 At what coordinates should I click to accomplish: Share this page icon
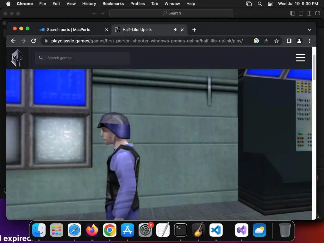(x=266, y=41)
